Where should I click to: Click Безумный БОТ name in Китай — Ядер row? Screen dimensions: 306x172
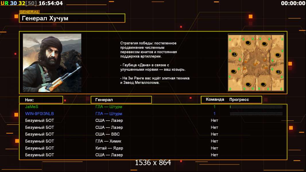pyautogui.click(x=39, y=148)
